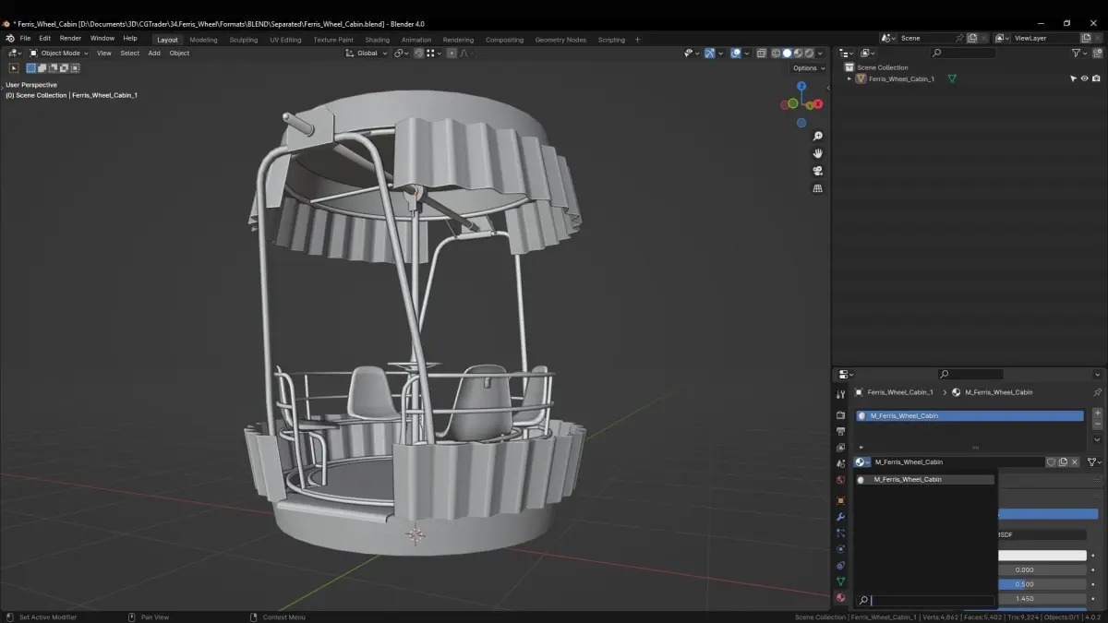The height and width of the screenshot is (623, 1108).
Task: Open the Object Mode dropdown
Action: [59, 54]
